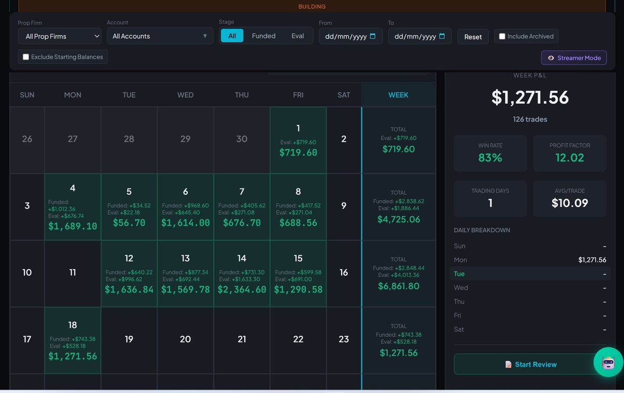
Task: Click the Wed row in Daily Breakdown
Action: (530, 287)
